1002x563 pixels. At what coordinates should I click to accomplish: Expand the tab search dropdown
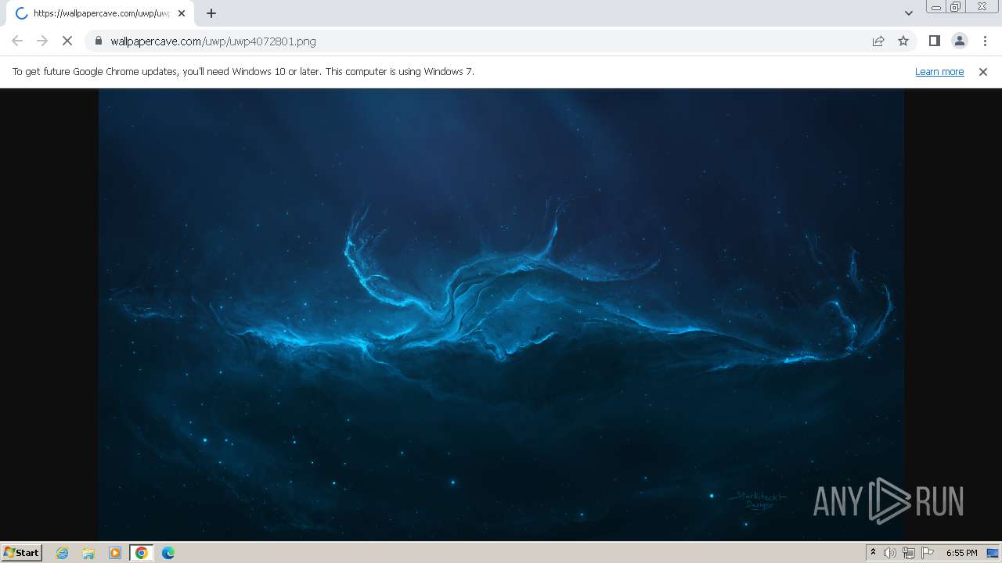click(x=909, y=13)
